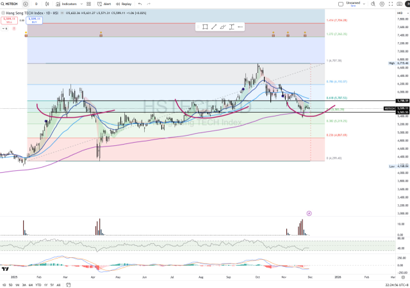The height and width of the screenshot is (288, 410).
Task: Select the trend line tool in floating toolbar
Action: tap(214, 27)
